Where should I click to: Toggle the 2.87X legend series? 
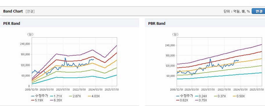click(x=75, y=96)
